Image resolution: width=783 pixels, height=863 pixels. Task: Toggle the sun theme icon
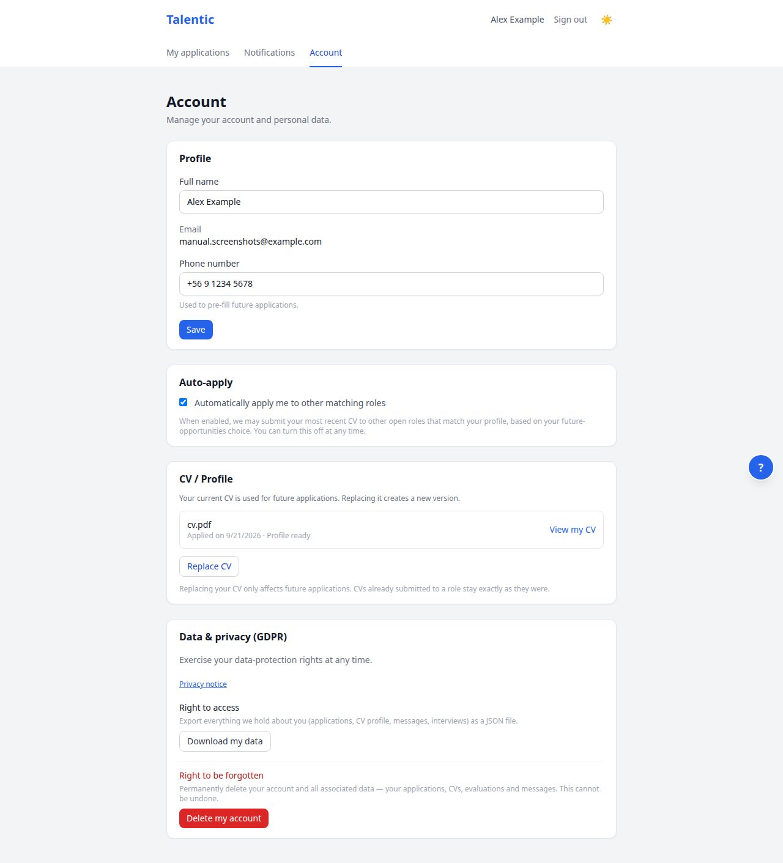606,20
